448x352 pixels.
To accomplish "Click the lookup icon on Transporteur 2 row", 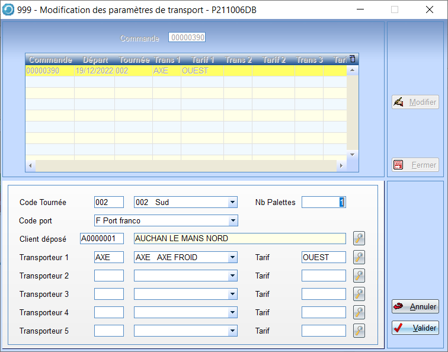I will (x=359, y=276).
